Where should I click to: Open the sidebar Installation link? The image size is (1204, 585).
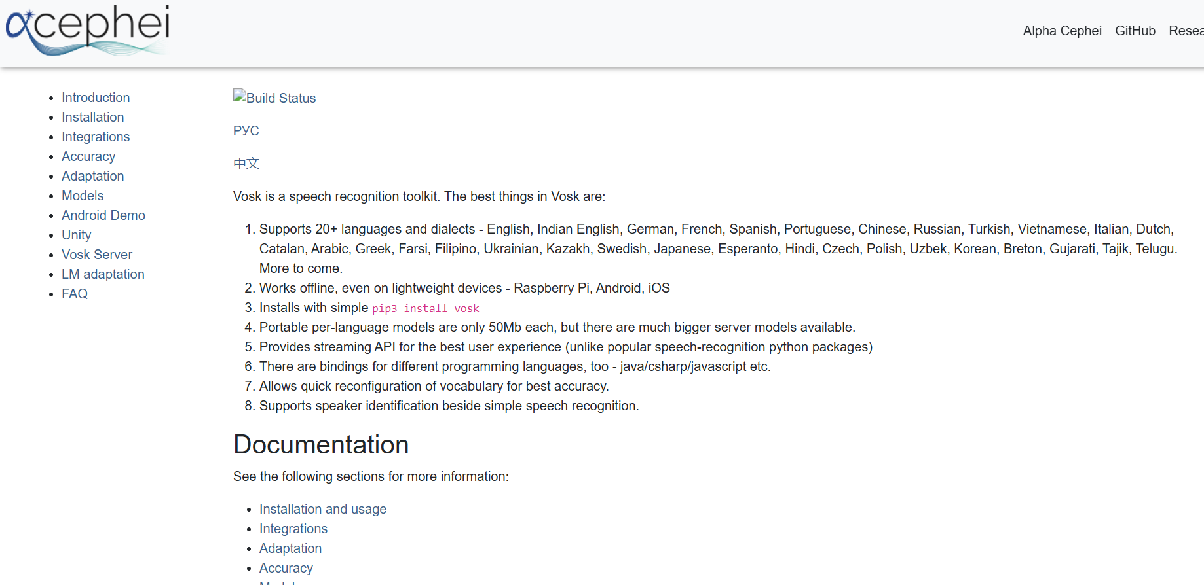coord(92,117)
